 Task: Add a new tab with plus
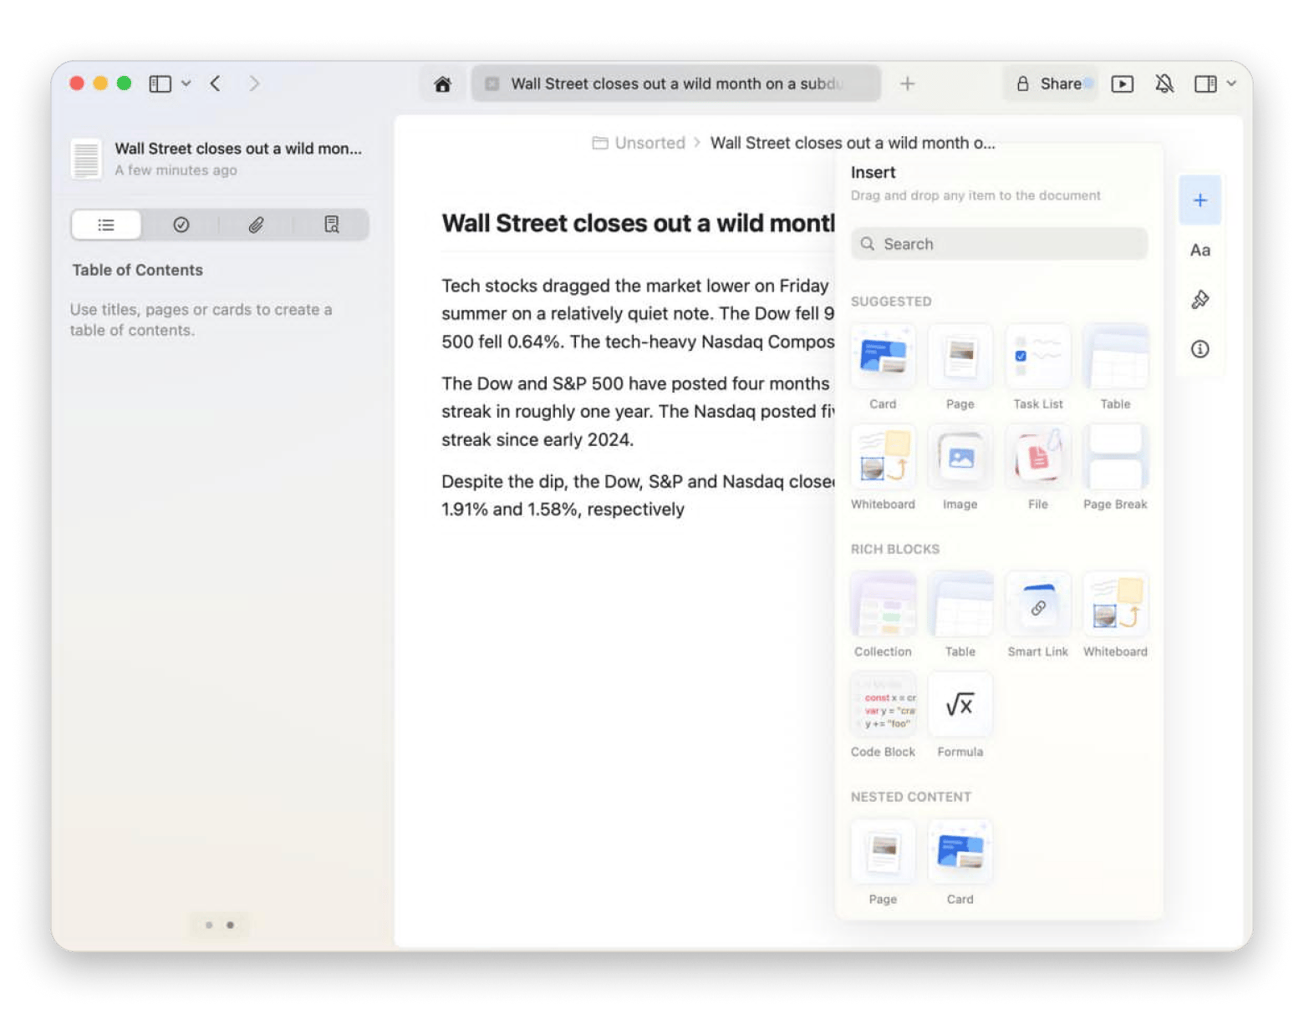point(907,84)
